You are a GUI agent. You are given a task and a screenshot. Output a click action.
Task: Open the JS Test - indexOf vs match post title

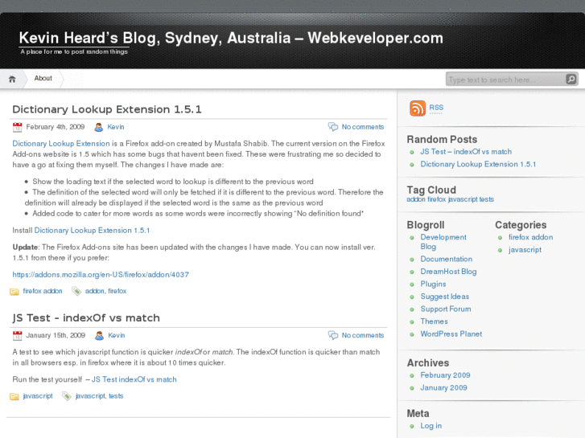[x=86, y=318]
